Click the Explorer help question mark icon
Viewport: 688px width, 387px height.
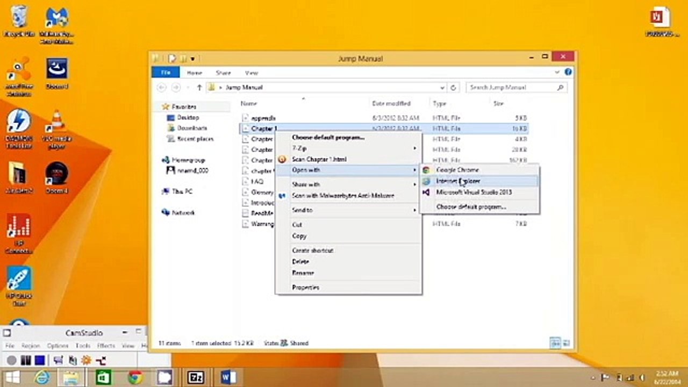point(568,72)
